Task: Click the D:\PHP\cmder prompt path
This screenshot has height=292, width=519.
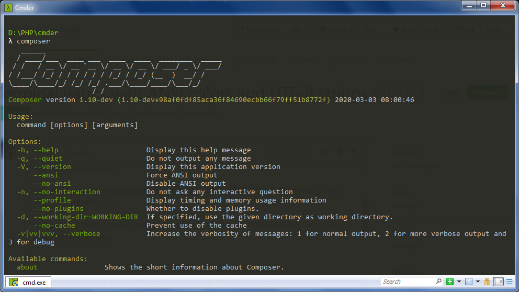Action: point(33,33)
